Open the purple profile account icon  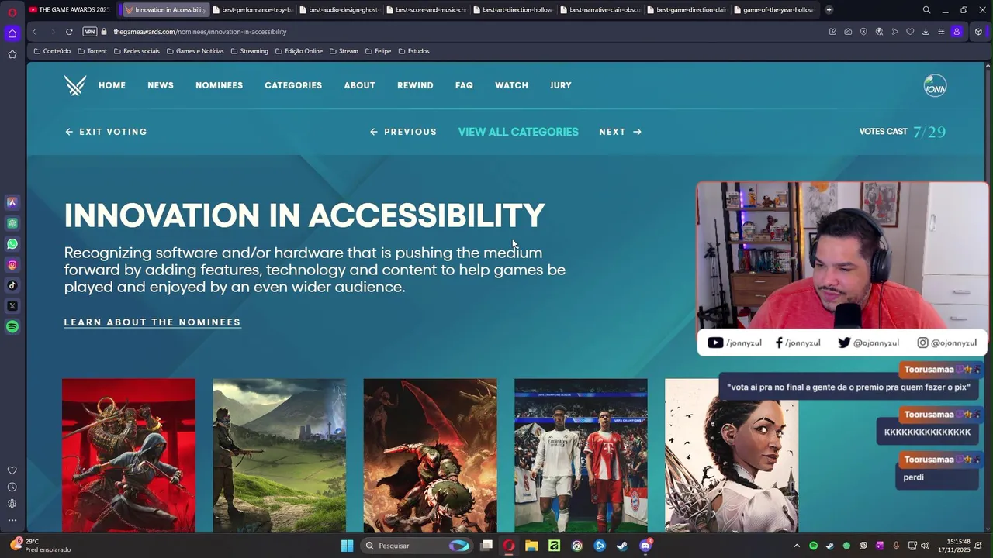click(957, 32)
